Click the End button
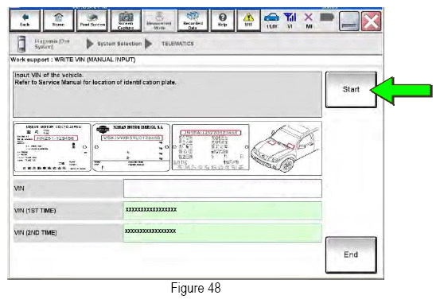440x303 pixels. (351, 254)
